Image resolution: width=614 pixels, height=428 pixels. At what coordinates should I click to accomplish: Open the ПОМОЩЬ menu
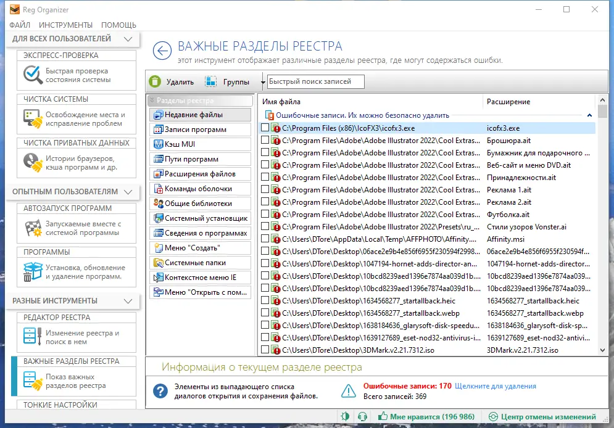coord(118,25)
